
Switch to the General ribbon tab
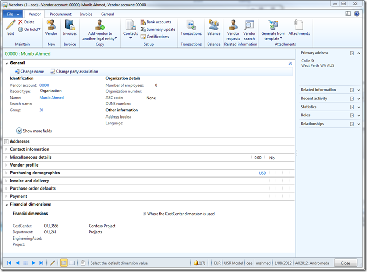(x=108, y=14)
